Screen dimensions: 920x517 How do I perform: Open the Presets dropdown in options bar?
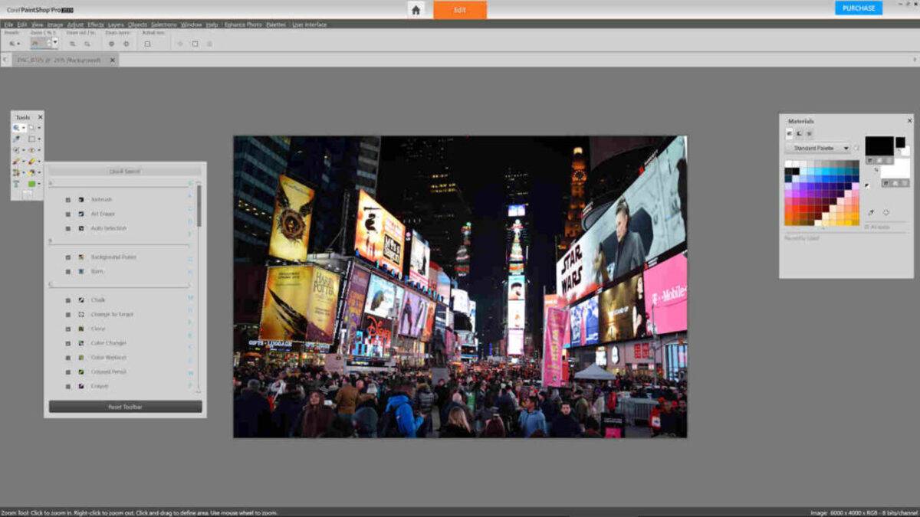[x=14, y=44]
